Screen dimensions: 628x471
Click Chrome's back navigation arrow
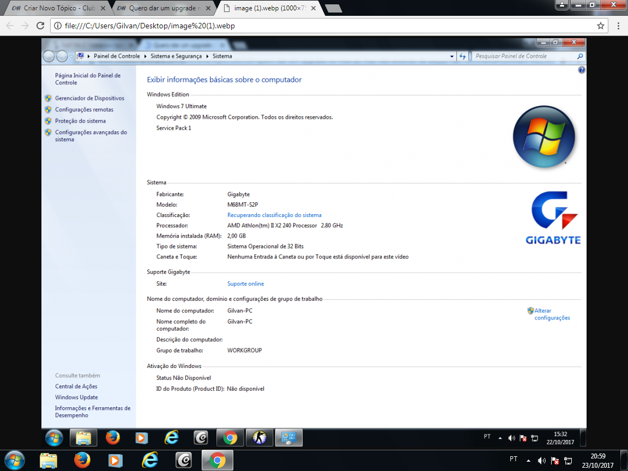[x=10, y=26]
